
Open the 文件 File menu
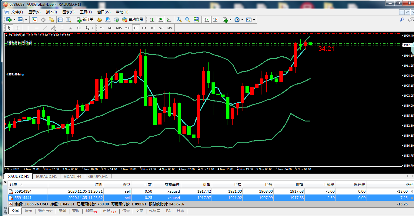[17, 12]
